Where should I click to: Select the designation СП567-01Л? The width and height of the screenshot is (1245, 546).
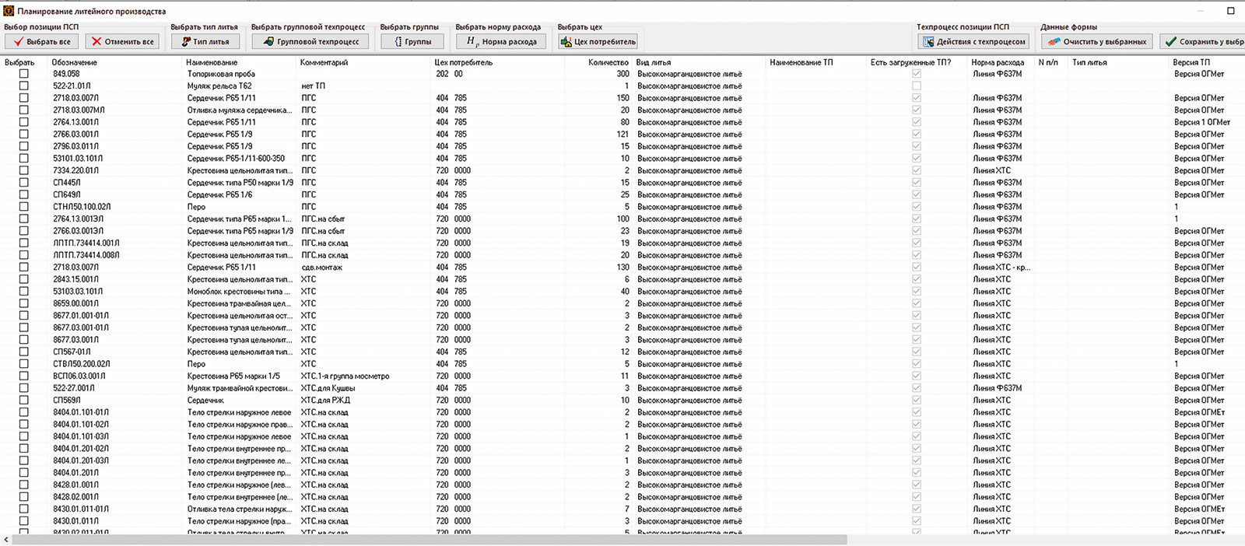(x=72, y=352)
